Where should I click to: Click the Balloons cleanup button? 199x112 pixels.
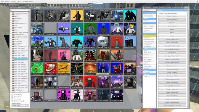click(x=172, y=29)
